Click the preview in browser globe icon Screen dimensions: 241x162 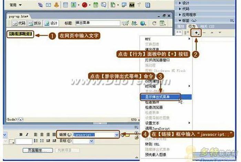143,23
